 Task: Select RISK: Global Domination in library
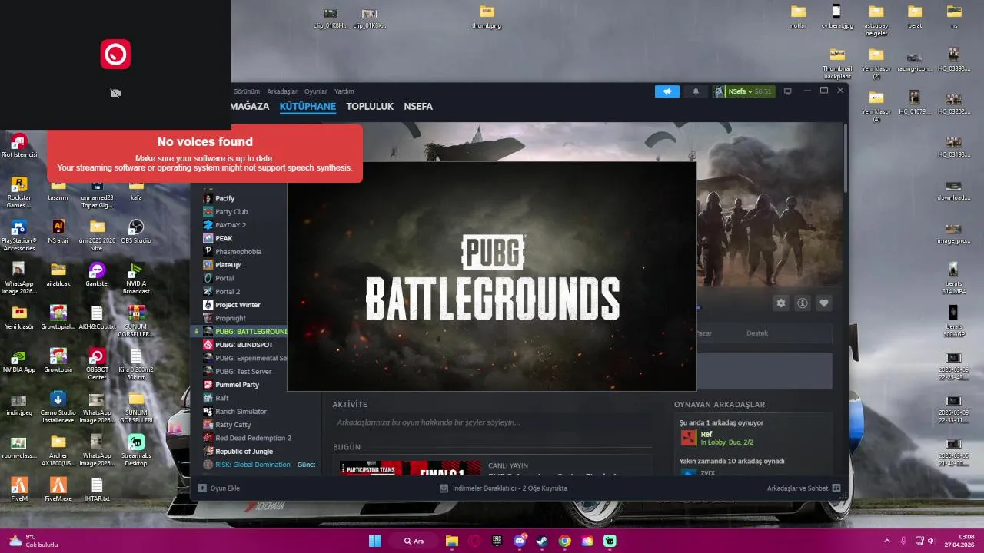point(259,465)
